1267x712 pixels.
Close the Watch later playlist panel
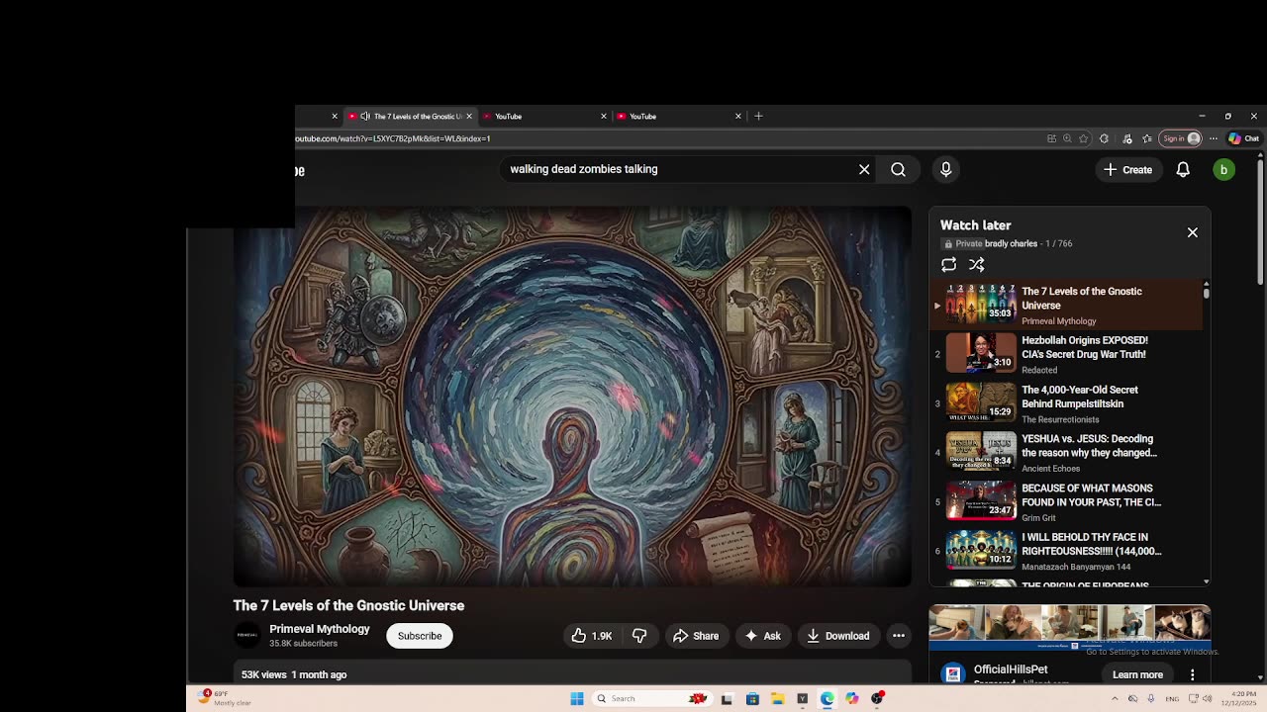(1192, 232)
